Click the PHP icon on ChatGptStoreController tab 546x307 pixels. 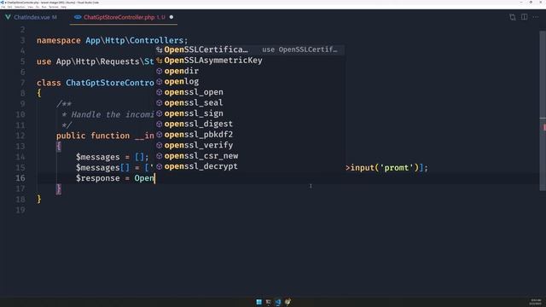pyautogui.click(x=78, y=17)
